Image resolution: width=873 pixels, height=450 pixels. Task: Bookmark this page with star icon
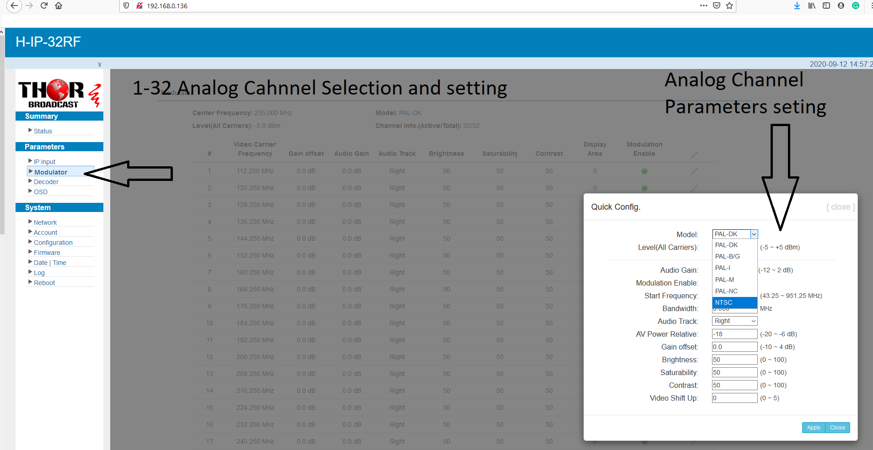[x=729, y=5]
